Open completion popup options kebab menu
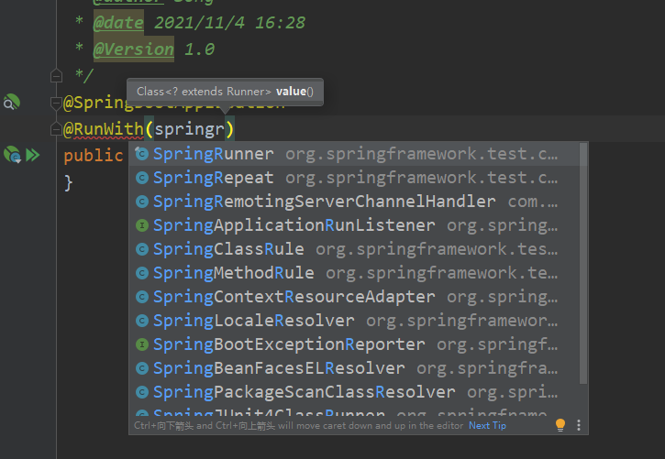The image size is (665, 459). [x=579, y=425]
